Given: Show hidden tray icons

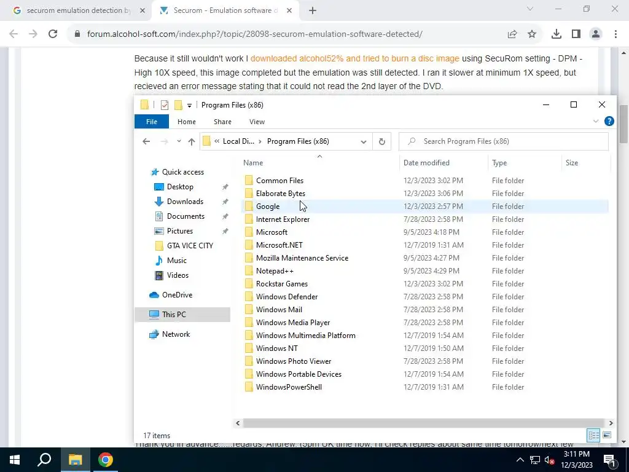Looking at the screenshot, I should (520, 460).
